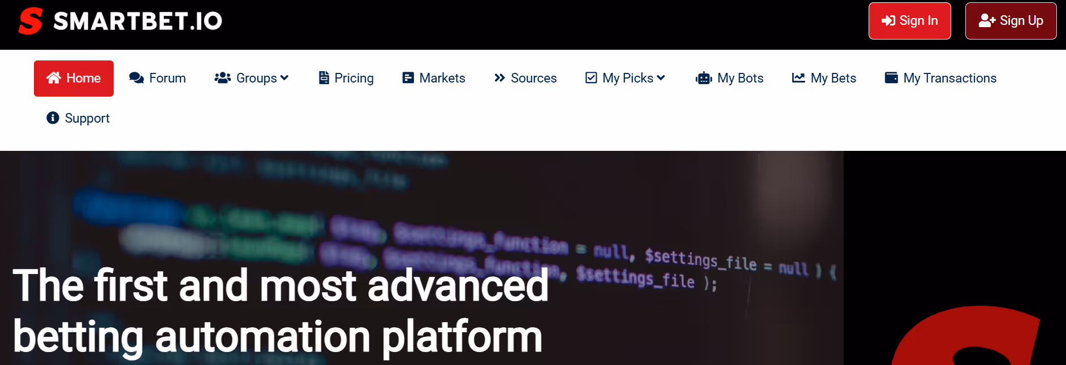Click the Sign Up button
Viewport: 1066px width, 365px height.
(x=1011, y=21)
